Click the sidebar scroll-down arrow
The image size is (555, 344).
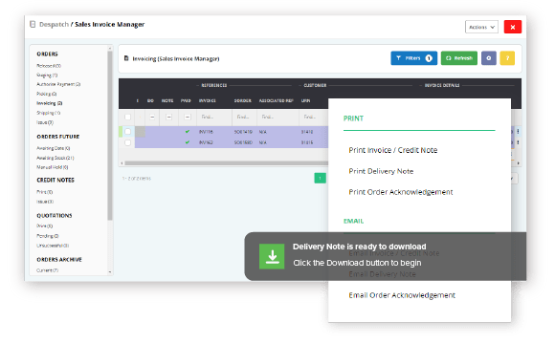point(110,272)
